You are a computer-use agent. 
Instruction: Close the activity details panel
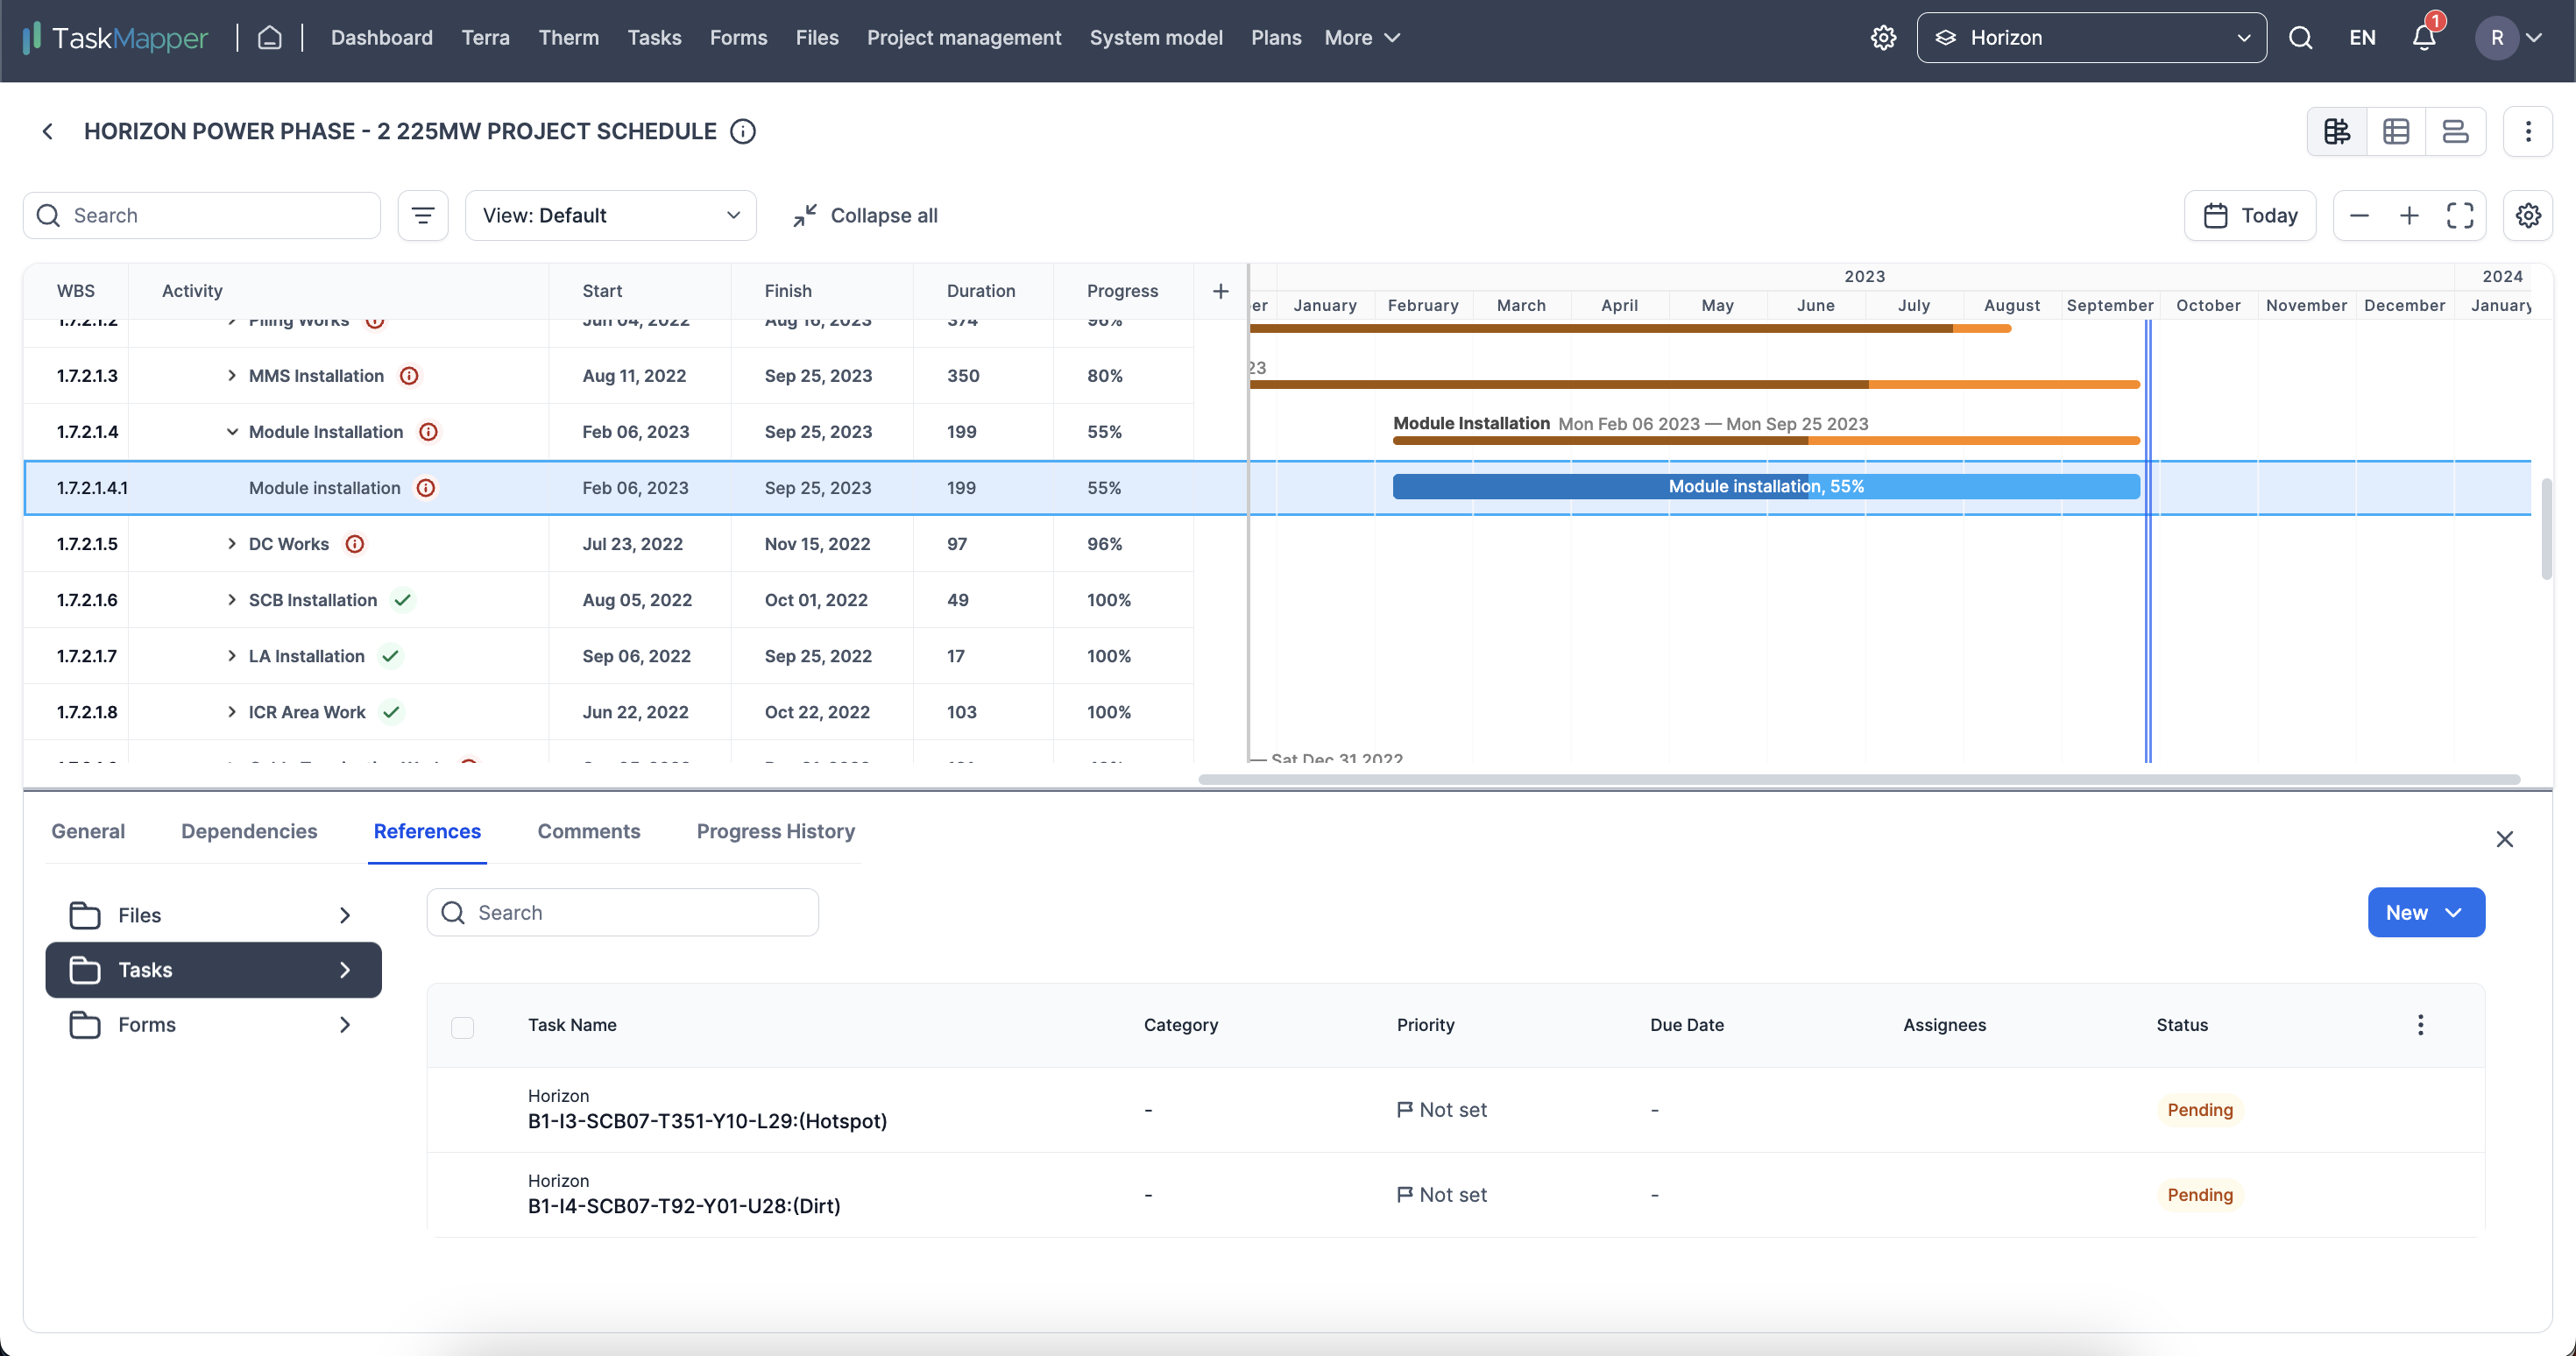click(x=2504, y=839)
